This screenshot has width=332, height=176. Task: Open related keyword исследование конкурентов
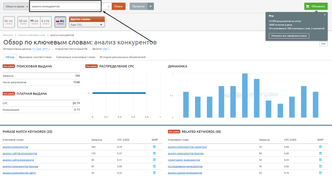click(185, 166)
